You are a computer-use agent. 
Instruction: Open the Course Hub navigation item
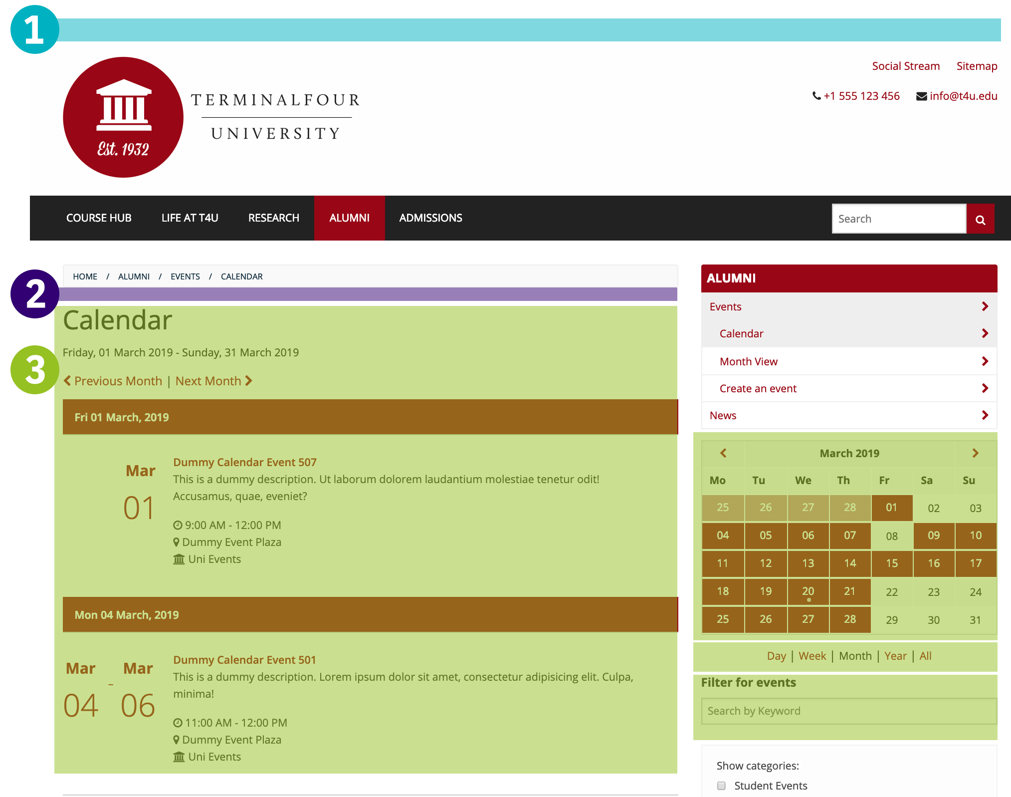click(99, 218)
